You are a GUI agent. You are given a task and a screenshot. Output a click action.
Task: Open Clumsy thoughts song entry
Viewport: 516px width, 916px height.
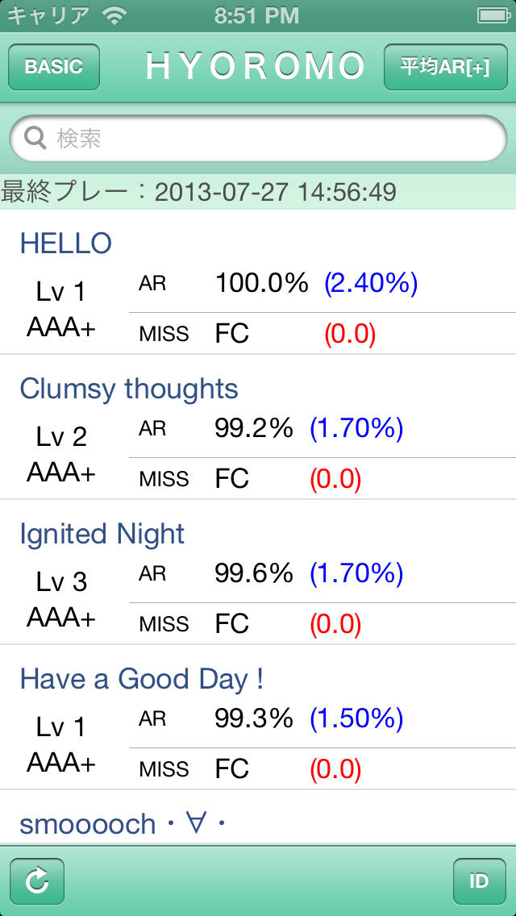click(129, 389)
